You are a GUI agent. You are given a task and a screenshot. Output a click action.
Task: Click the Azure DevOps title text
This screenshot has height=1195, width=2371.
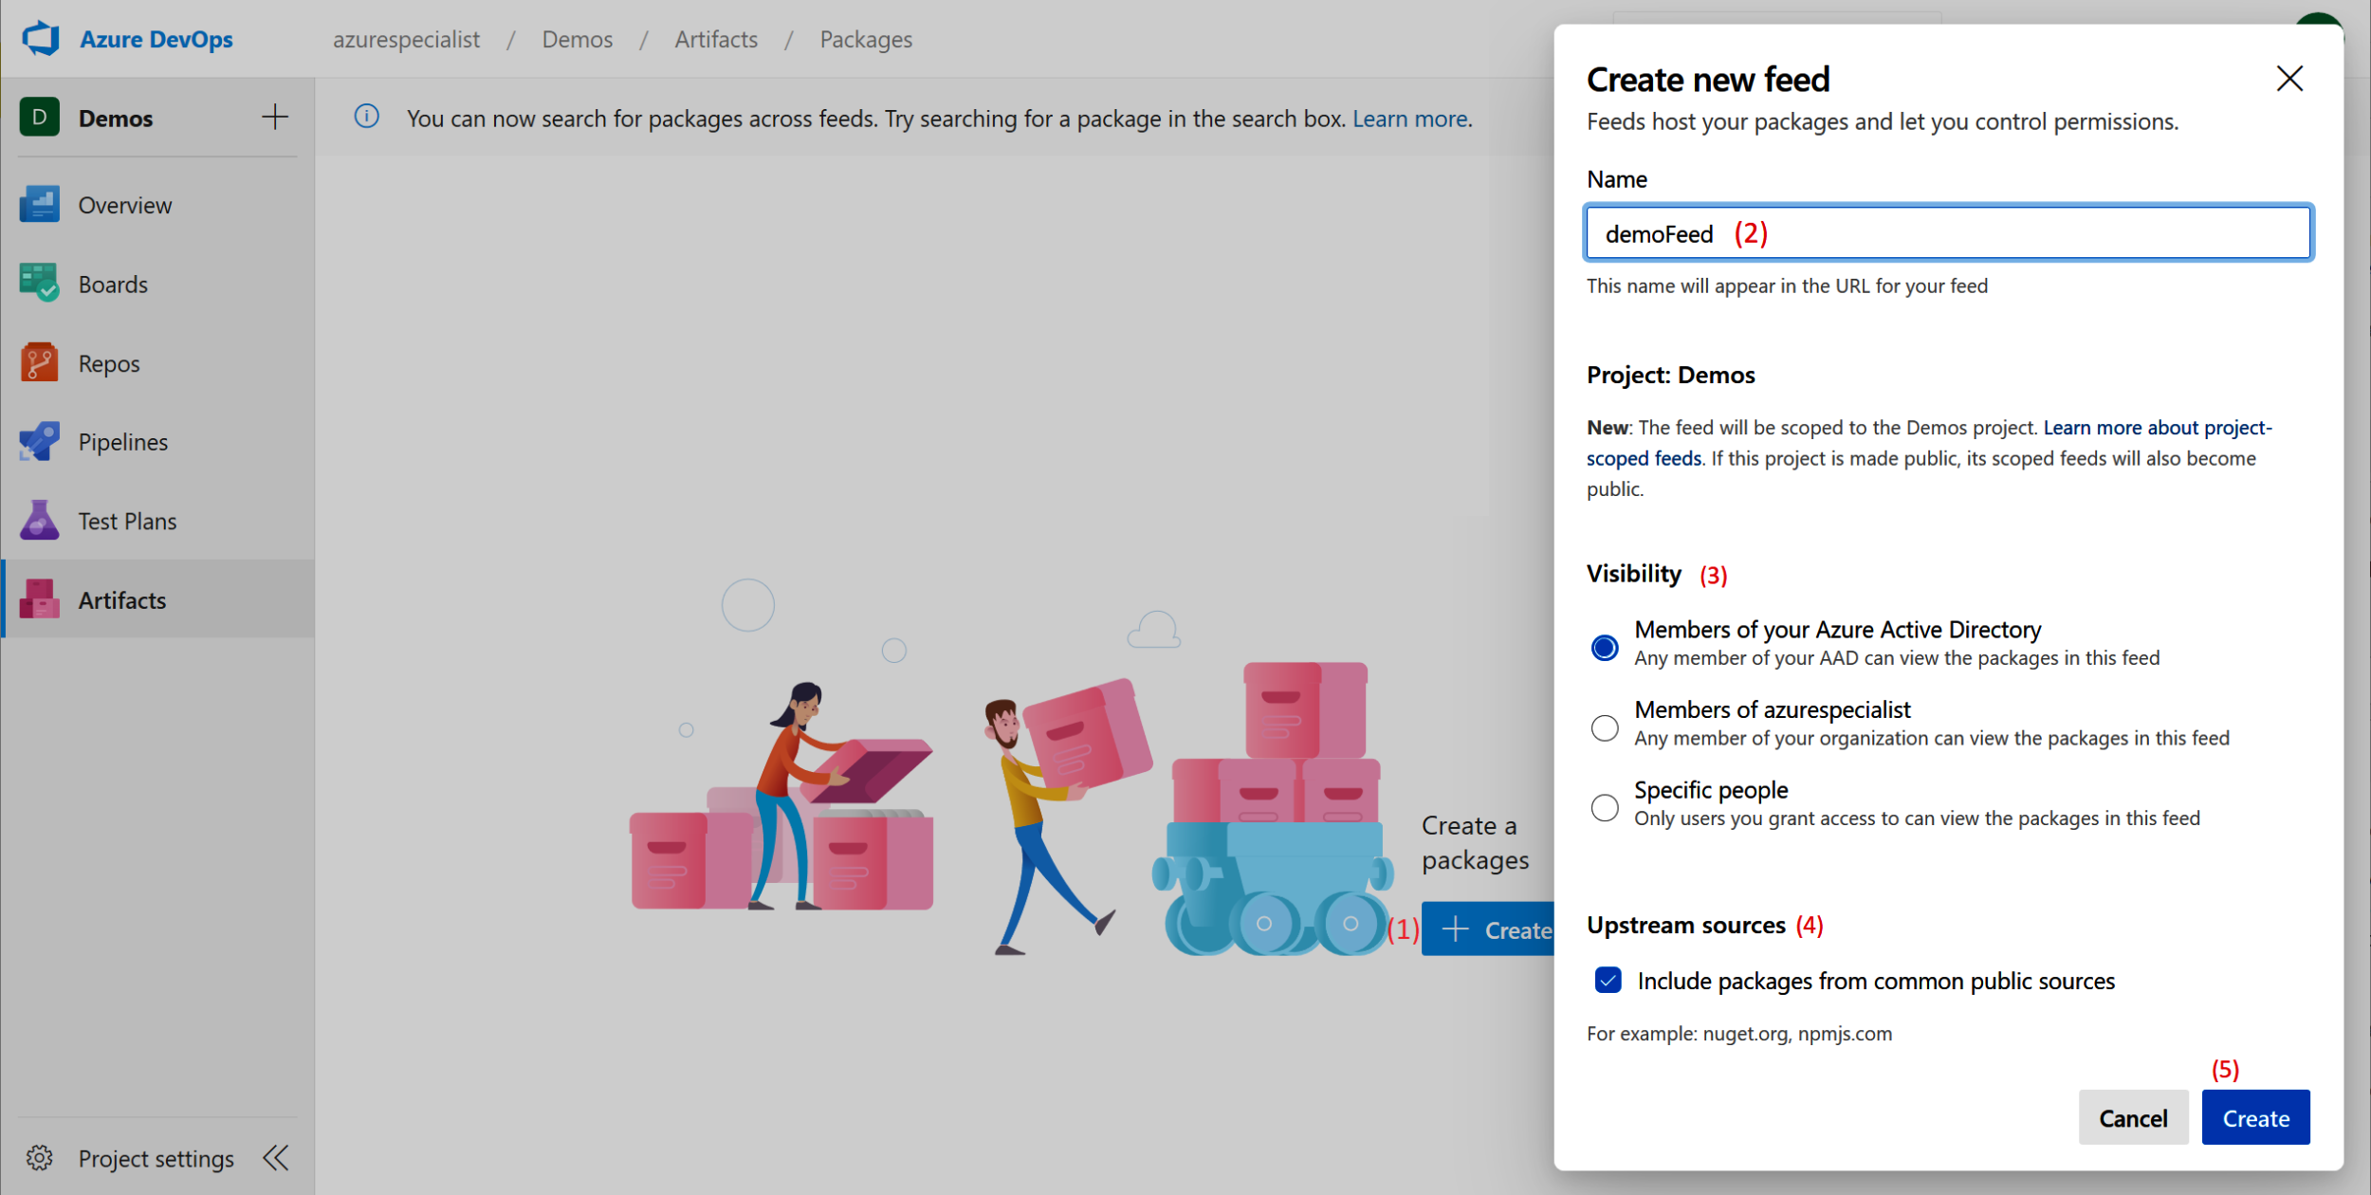[x=156, y=39]
